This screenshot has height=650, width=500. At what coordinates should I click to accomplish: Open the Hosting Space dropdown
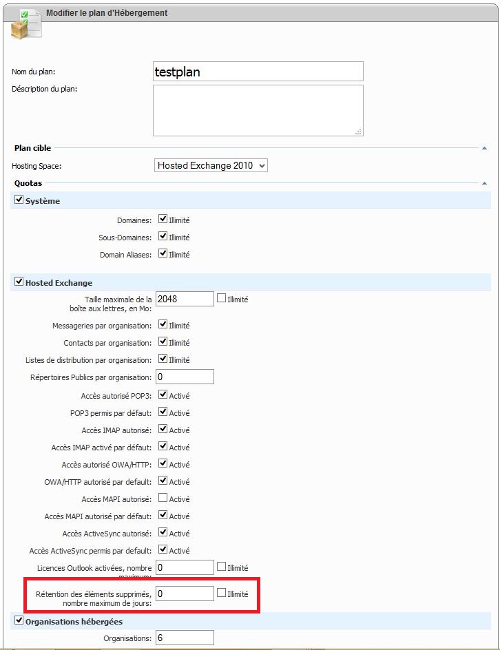coord(211,165)
